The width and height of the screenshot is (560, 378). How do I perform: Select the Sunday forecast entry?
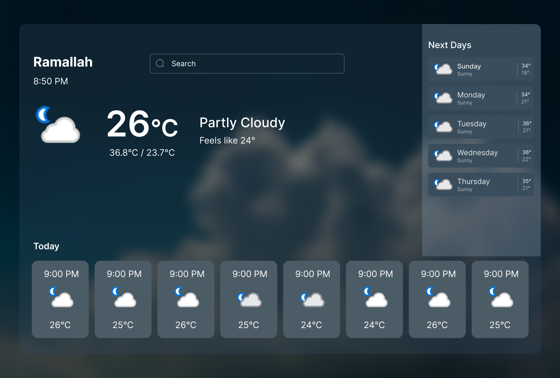coord(480,69)
